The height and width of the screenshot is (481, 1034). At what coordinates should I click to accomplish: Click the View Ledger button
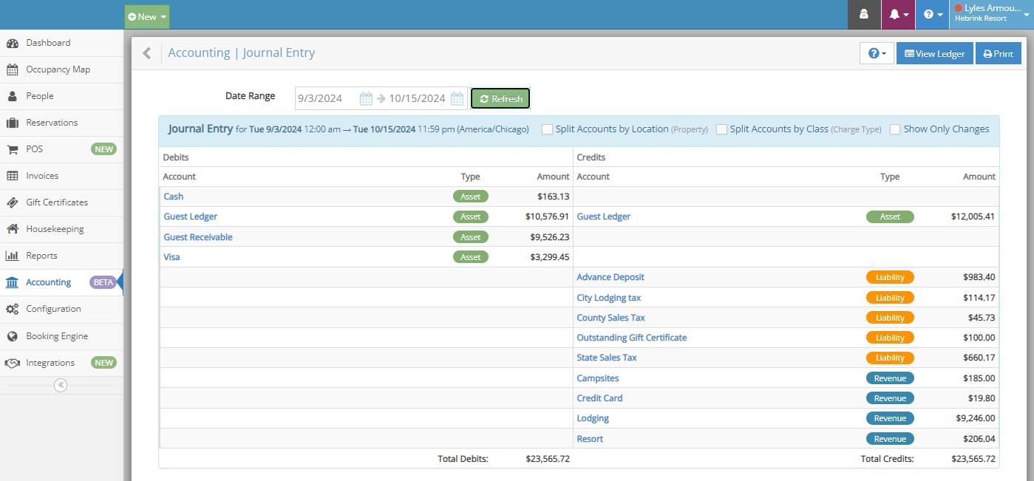[934, 53]
